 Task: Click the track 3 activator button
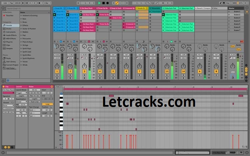click(85, 71)
